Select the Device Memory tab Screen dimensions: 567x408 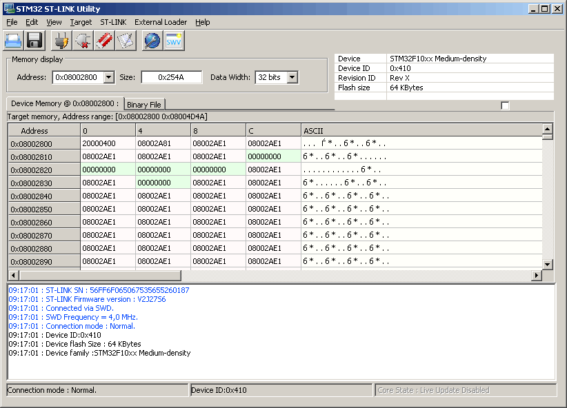(x=65, y=104)
